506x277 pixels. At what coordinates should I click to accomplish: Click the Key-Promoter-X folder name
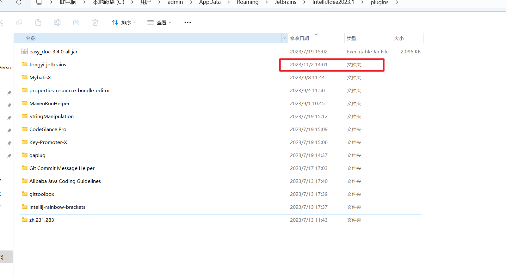click(x=48, y=142)
